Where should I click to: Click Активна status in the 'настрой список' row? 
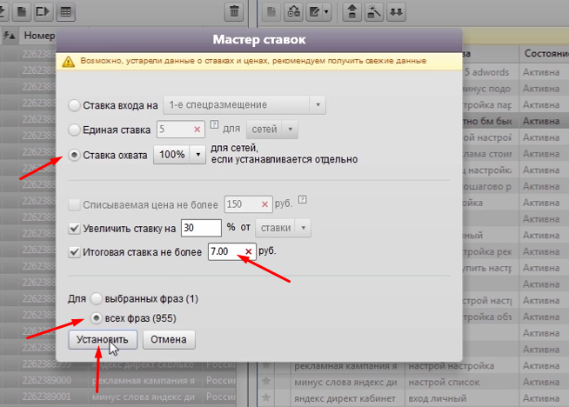541,382
